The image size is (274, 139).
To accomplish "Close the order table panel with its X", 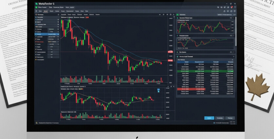I will (x=234, y=57).
